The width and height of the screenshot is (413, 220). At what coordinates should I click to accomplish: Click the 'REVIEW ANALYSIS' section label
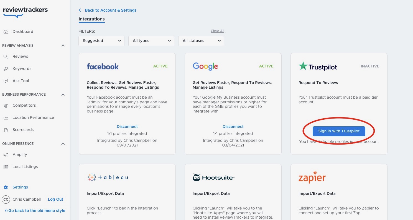coord(18,46)
